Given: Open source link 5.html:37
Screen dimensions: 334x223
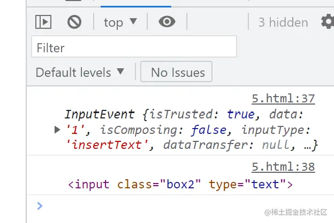Looking at the screenshot, I should [x=283, y=99].
